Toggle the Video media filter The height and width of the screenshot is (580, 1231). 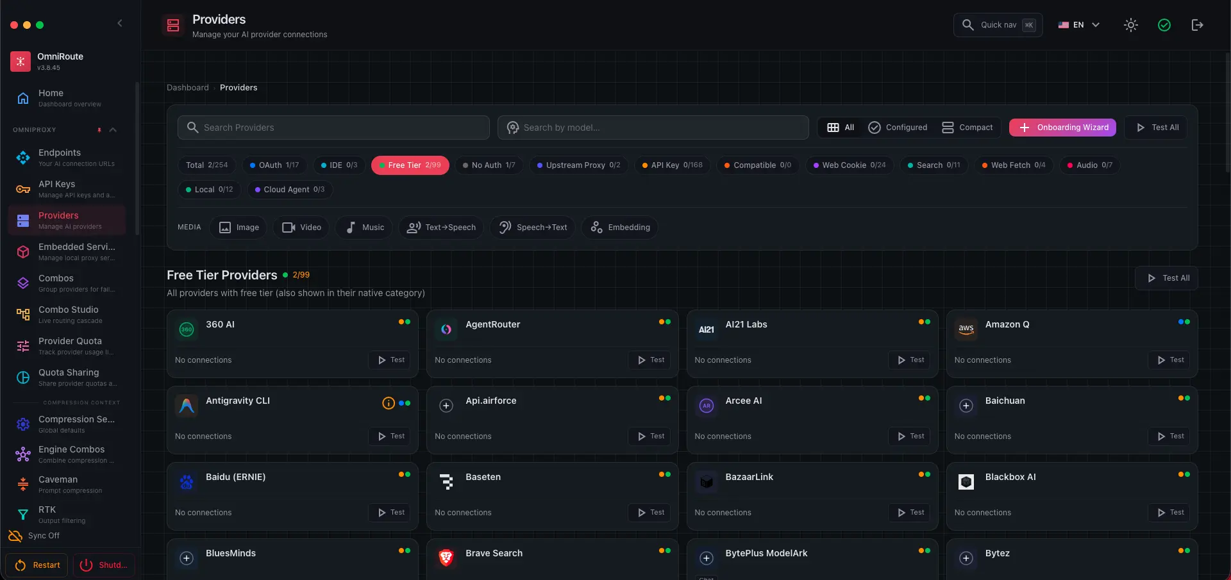click(x=301, y=228)
